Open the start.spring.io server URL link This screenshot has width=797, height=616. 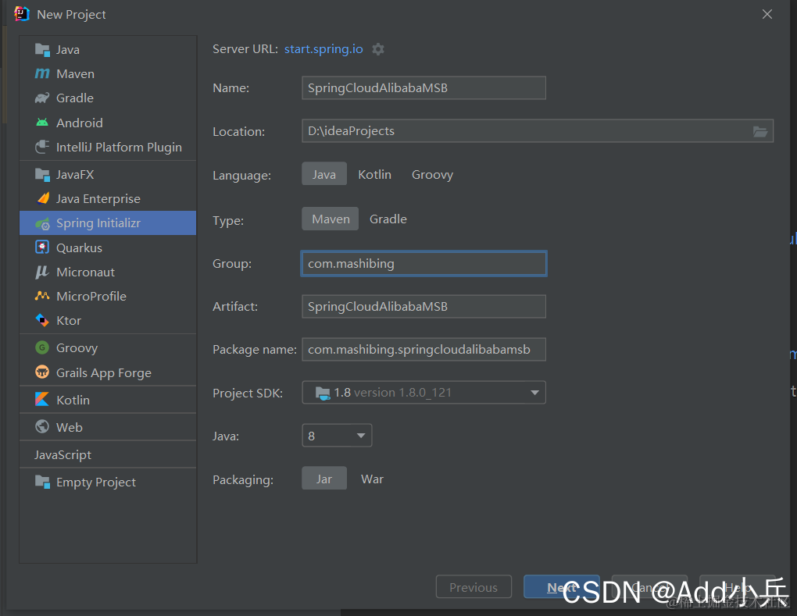point(323,48)
